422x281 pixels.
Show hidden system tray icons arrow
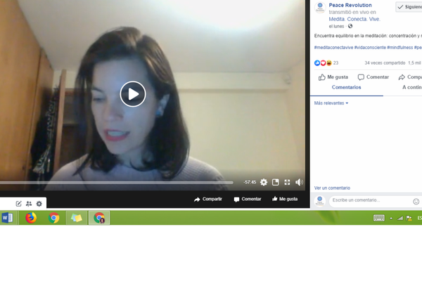391,218
